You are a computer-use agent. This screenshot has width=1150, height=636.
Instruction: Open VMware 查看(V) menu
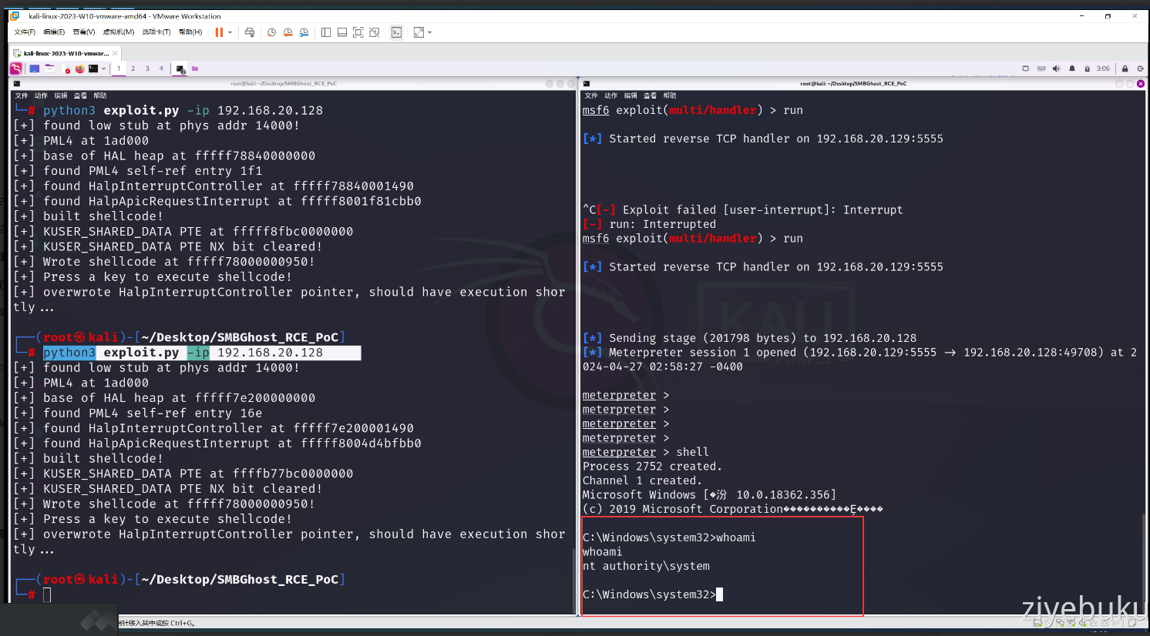coord(83,32)
